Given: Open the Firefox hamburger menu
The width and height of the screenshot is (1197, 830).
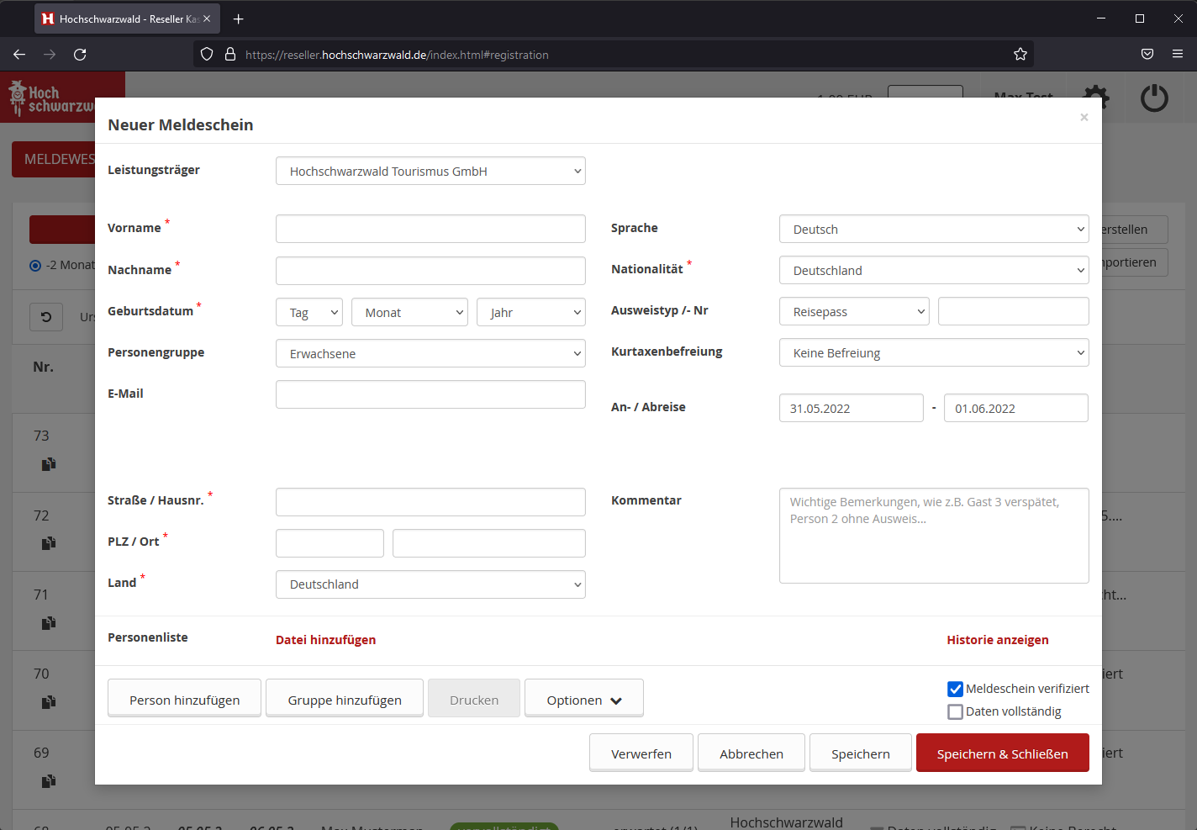Looking at the screenshot, I should pos(1178,55).
